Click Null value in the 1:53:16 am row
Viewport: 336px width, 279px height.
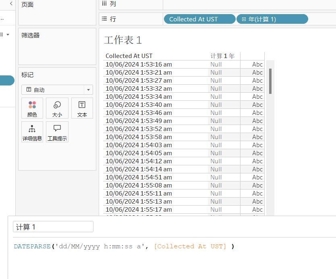[x=216, y=65]
